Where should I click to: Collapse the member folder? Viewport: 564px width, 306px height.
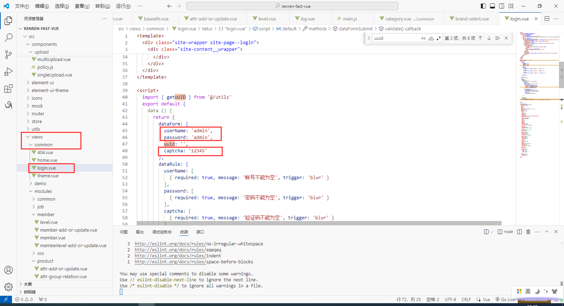point(46,214)
